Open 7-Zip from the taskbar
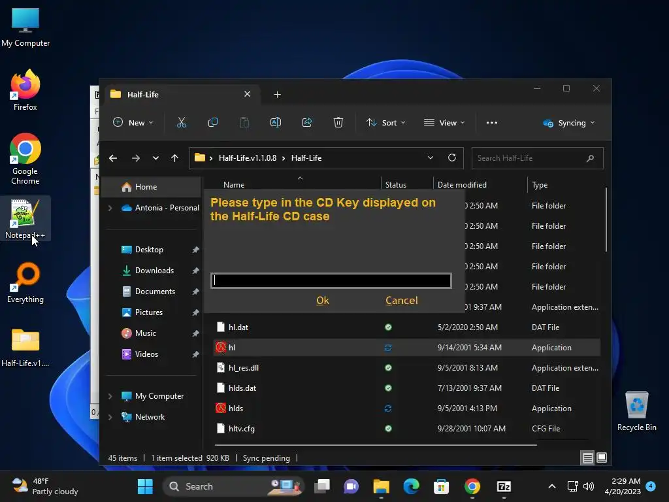This screenshot has width=669, height=502. [x=504, y=486]
